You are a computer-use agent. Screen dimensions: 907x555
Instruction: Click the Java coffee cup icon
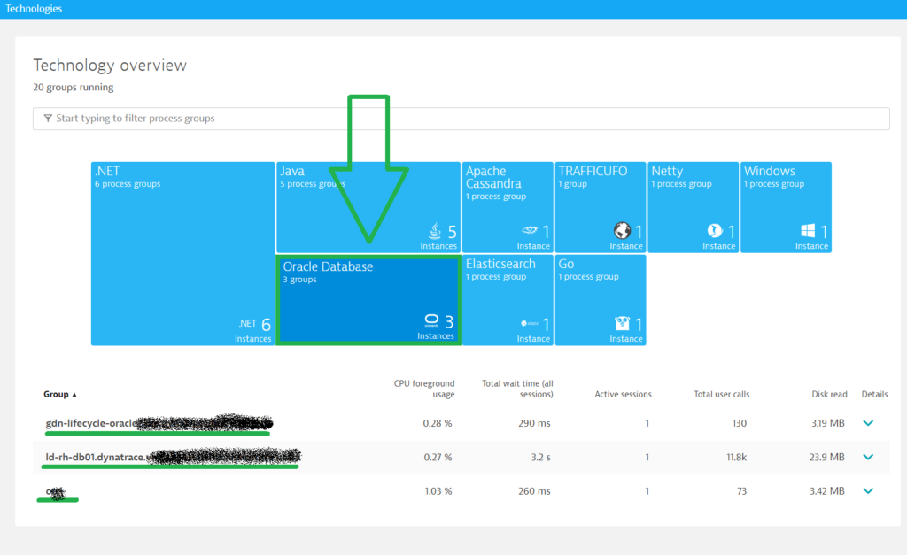[435, 231]
